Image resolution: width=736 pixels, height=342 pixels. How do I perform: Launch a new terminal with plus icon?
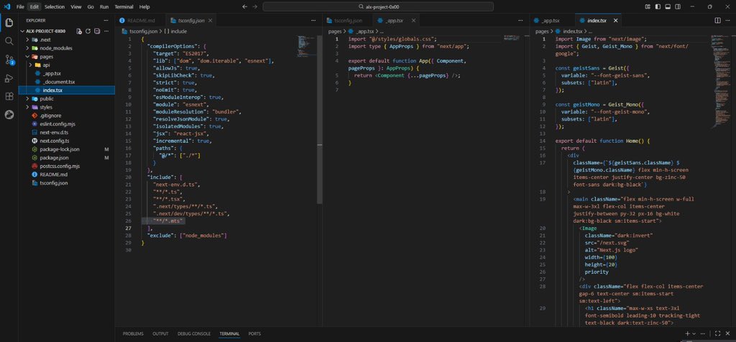pyautogui.click(x=687, y=333)
